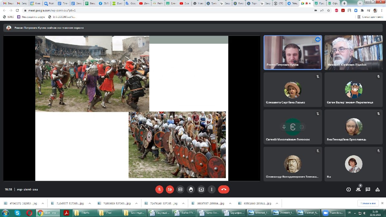This screenshot has width=386, height=217.
Task: Click the Present now screen icon
Action: click(x=201, y=190)
